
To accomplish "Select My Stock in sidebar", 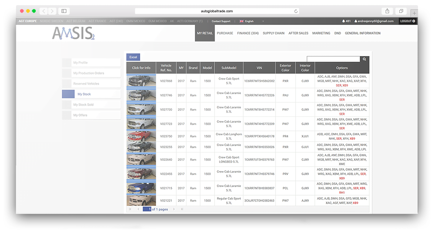I will tap(91, 94).
